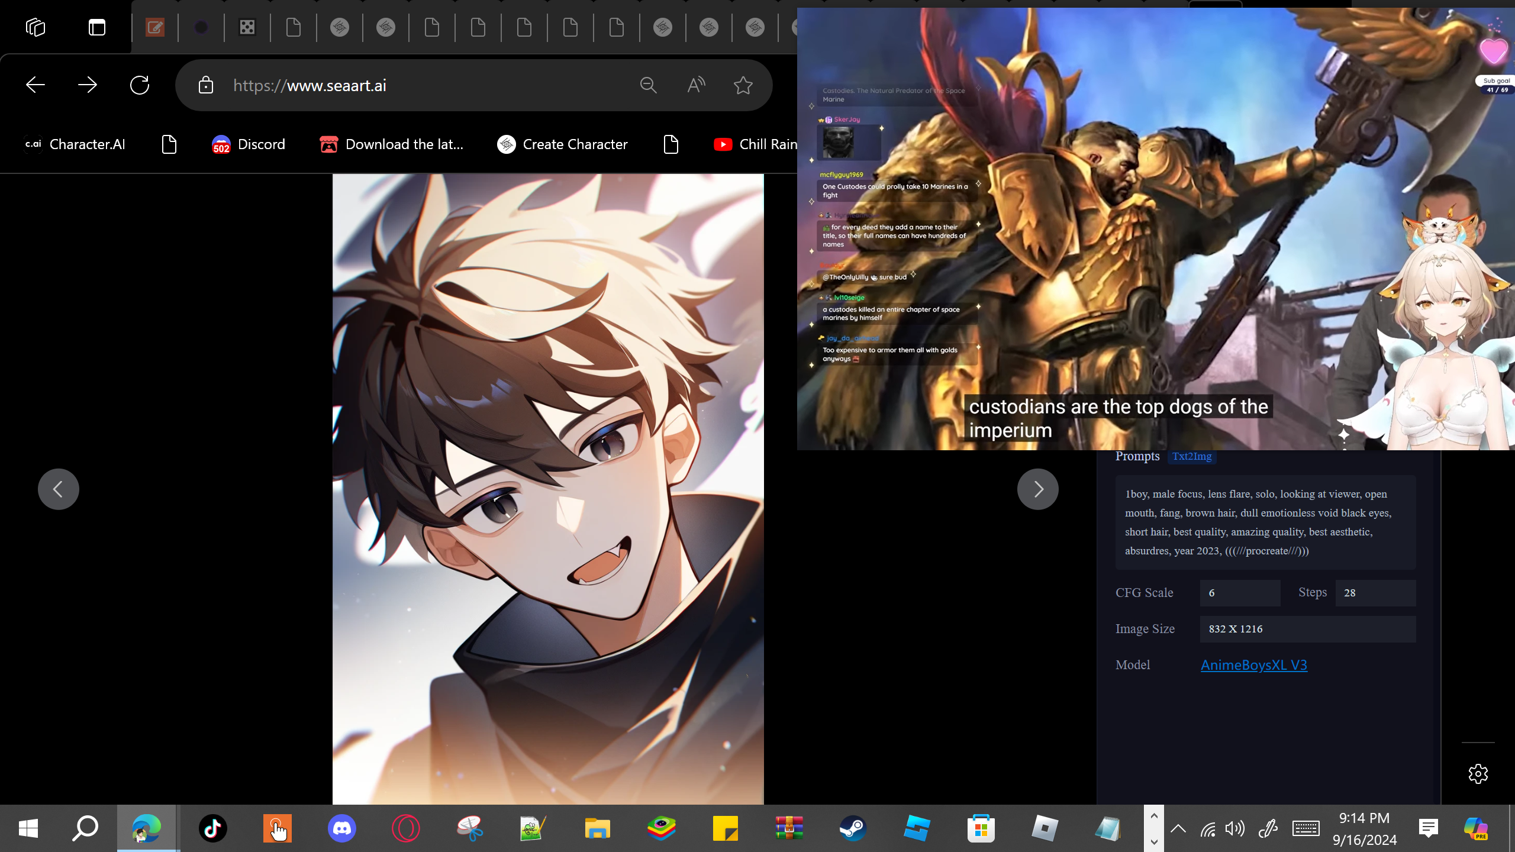Open Windows Search from the taskbar
Image resolution: width=1515 pixels, height=852 pixels.
[x=85, y=828]
